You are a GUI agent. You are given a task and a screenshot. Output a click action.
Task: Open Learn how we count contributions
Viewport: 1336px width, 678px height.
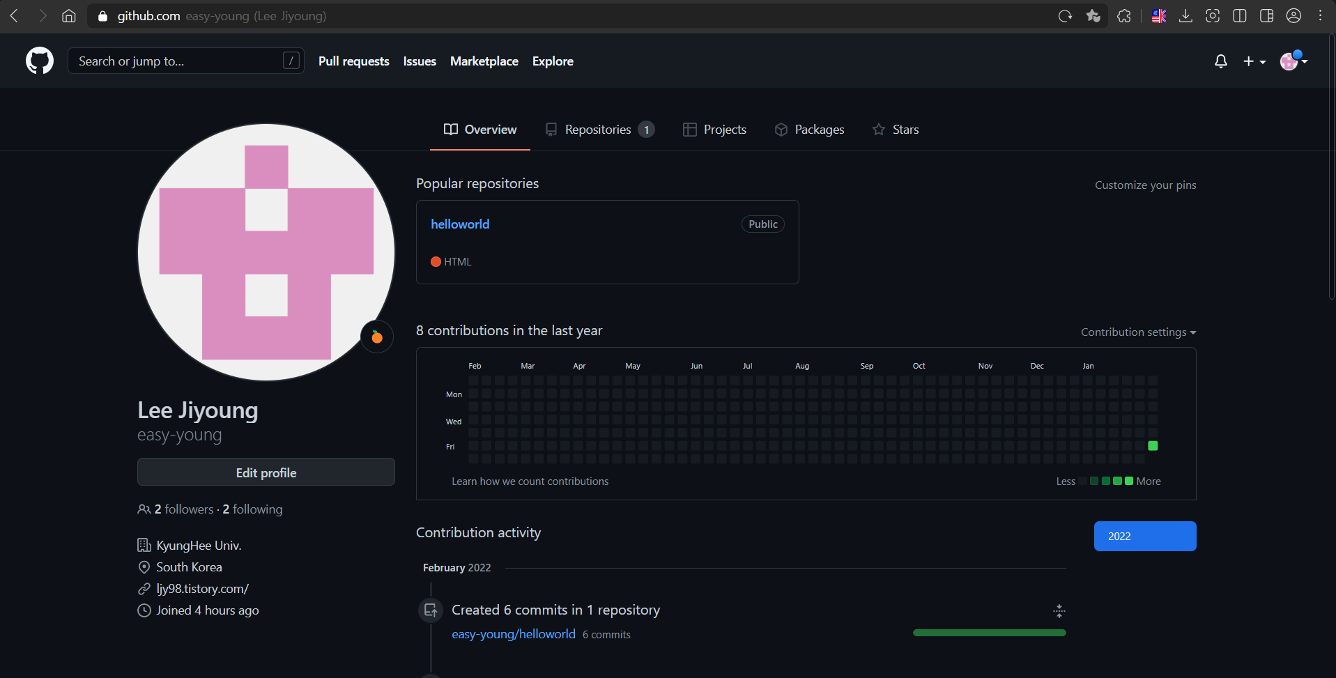(530, 481)
